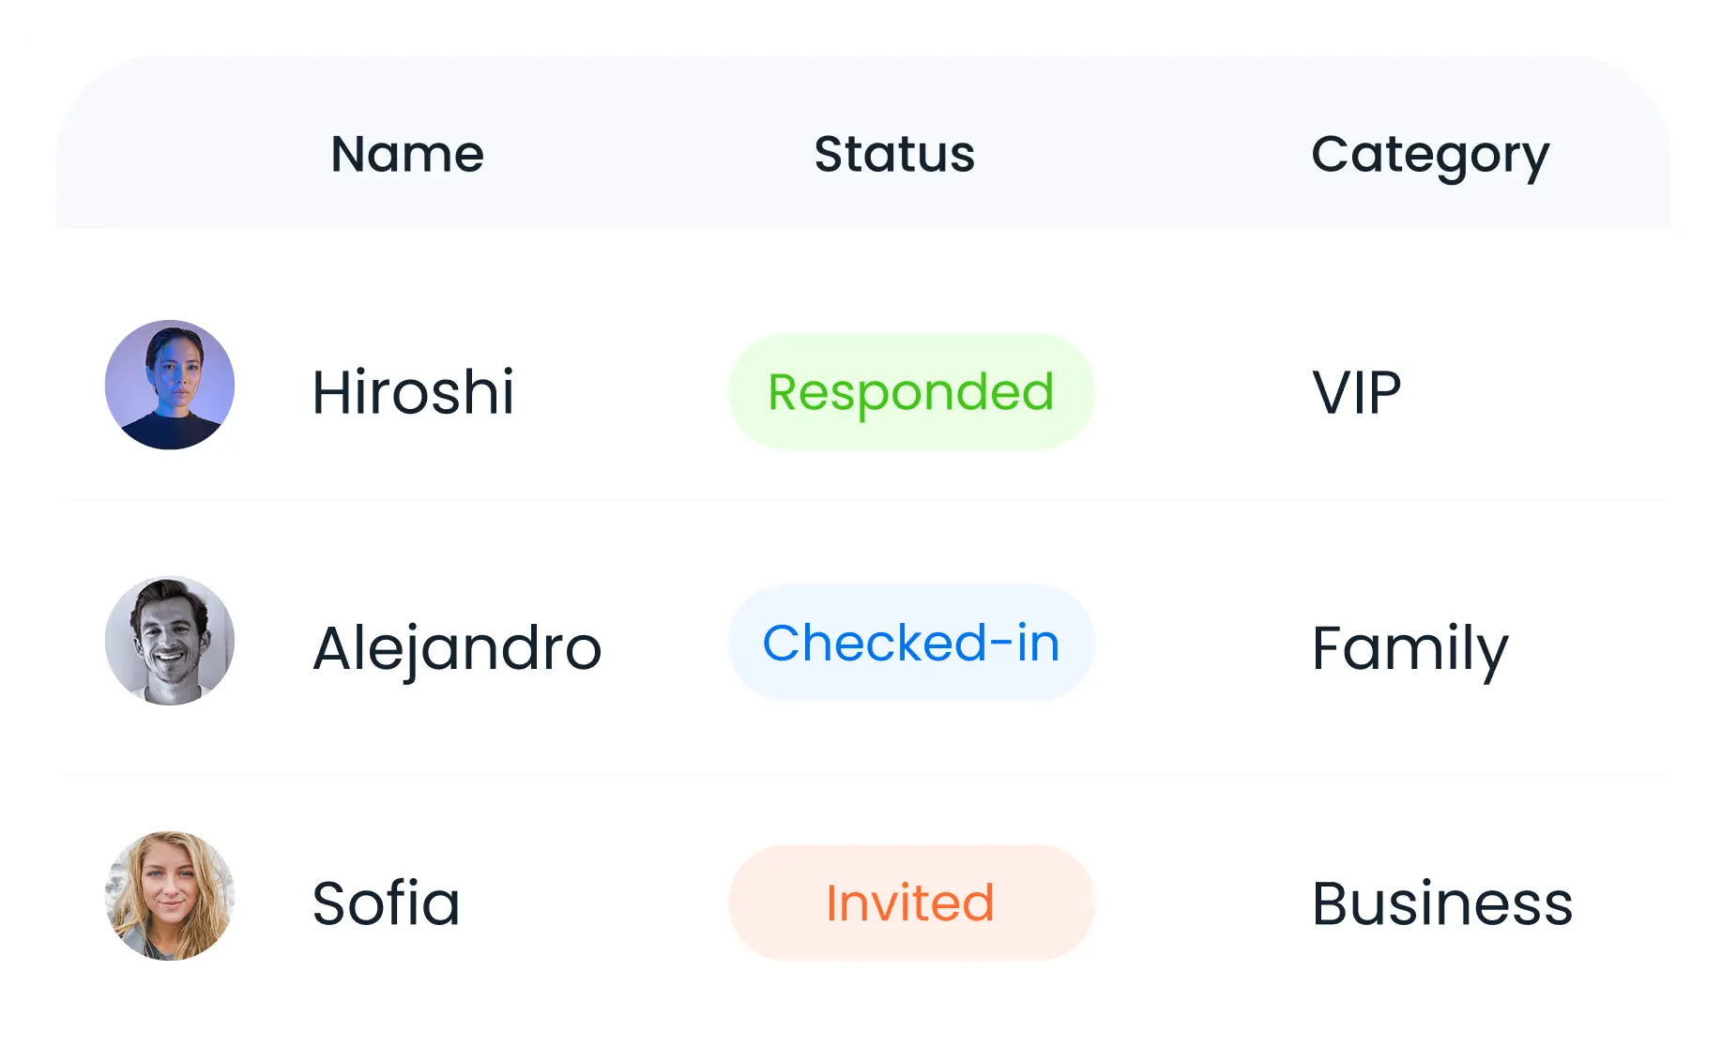
Task: Click the VIP category cell
Action: [1356, 392]
